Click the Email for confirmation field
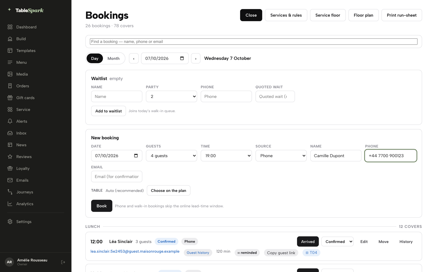 [x=117, y=176]
